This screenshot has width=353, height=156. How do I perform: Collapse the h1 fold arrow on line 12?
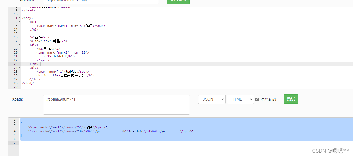pyautogui.click(x=19, y=22)
